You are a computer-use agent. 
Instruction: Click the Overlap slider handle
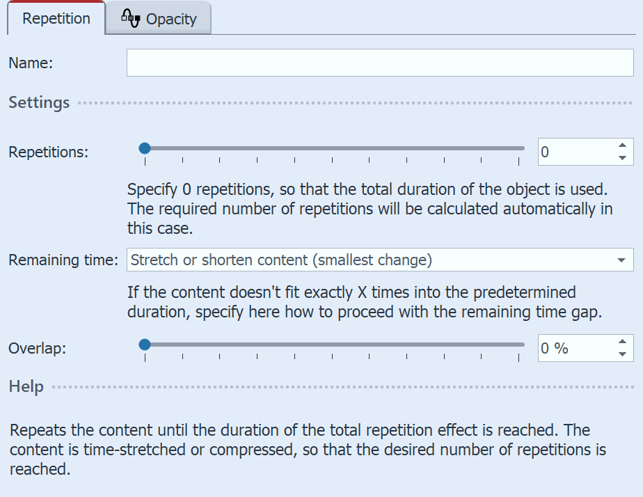(144, 344)
